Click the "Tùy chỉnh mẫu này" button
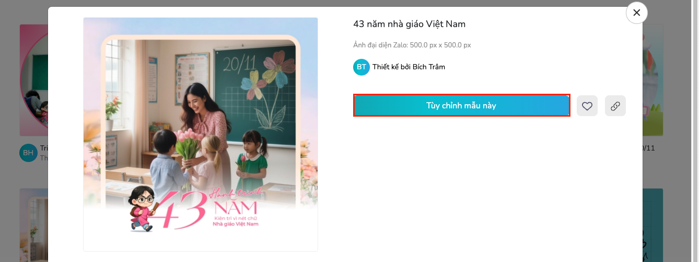Viewport: 699px width, 262px height. tap(462, 105)
